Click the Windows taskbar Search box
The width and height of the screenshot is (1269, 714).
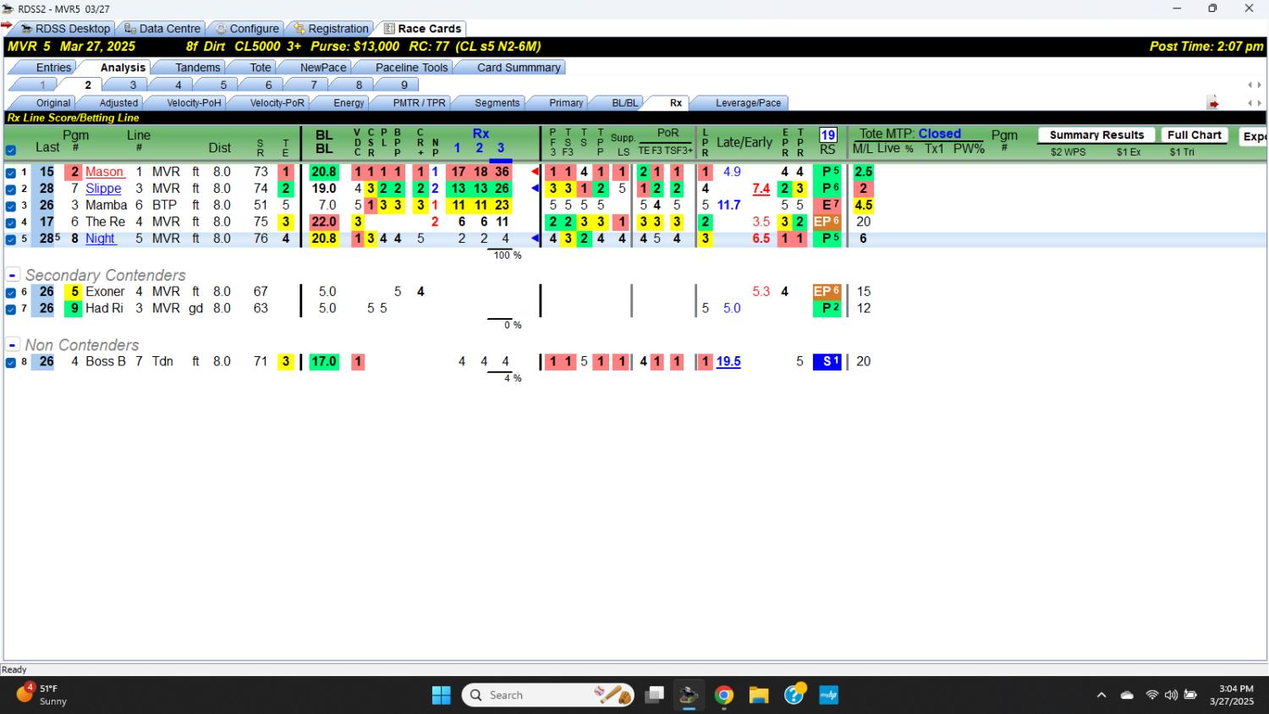548,695
